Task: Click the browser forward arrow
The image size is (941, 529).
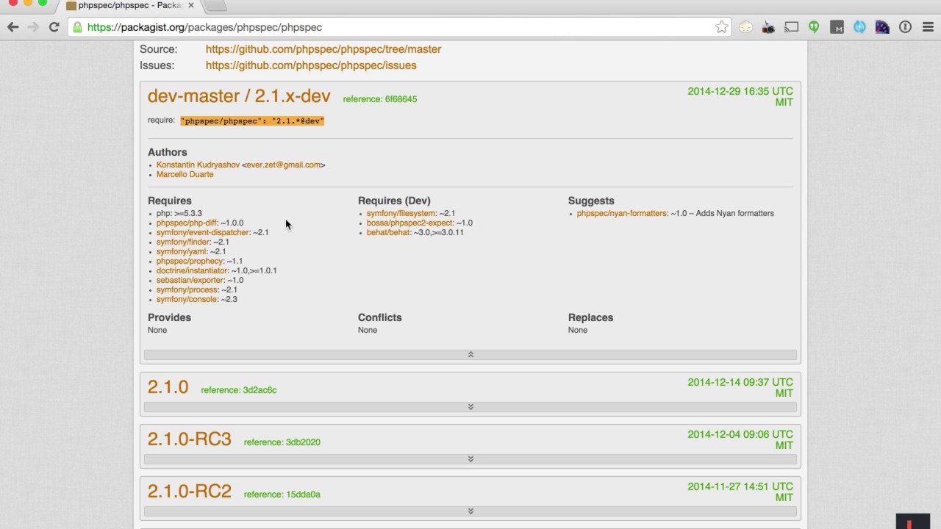Action: pos(33,27)
